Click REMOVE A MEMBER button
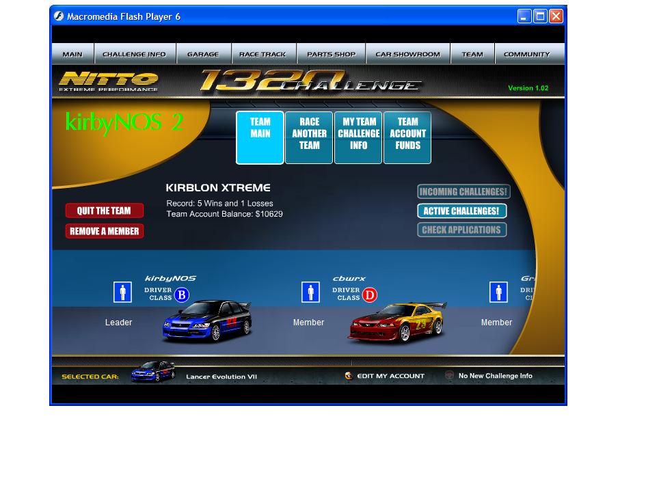 point(104,231)
